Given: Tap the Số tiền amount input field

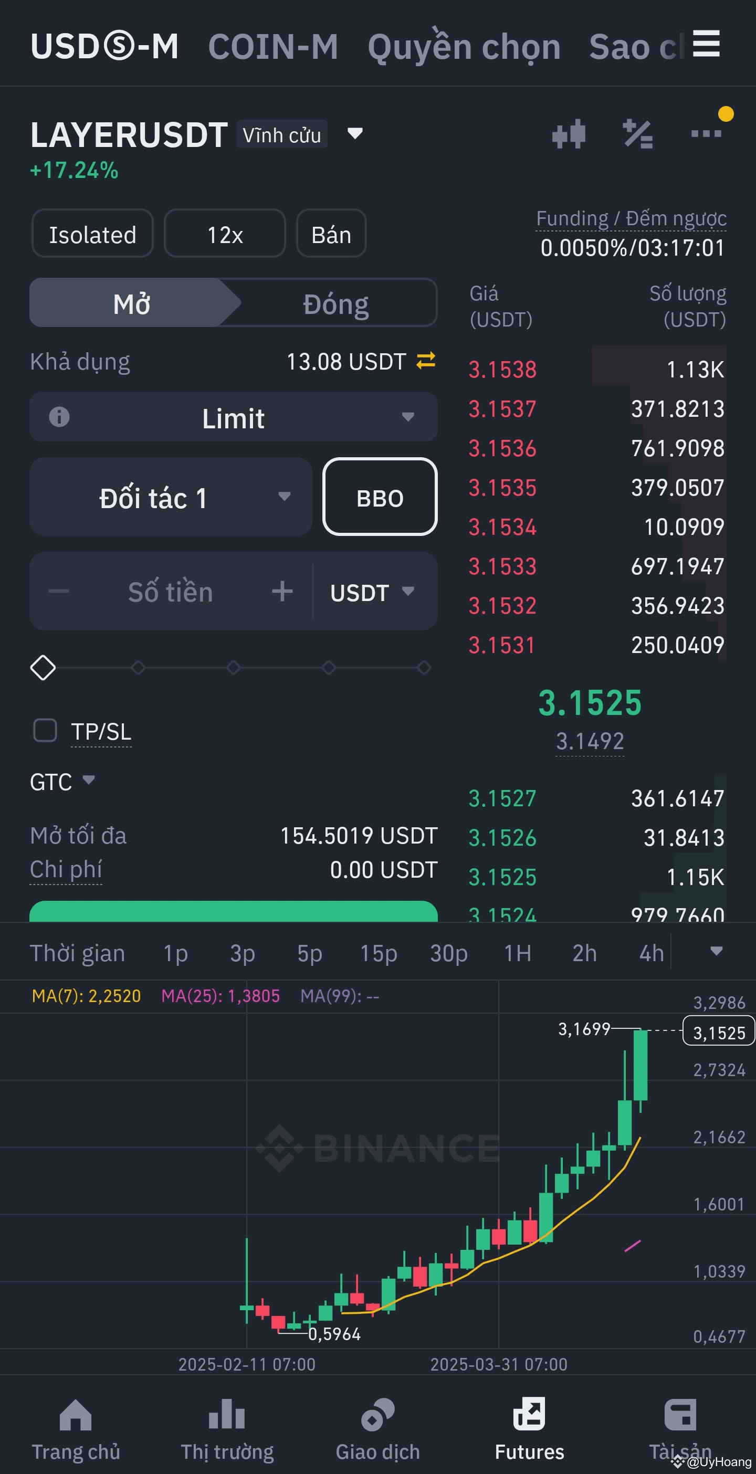Looking at the screenshot, I should click(x=171, y=592).
